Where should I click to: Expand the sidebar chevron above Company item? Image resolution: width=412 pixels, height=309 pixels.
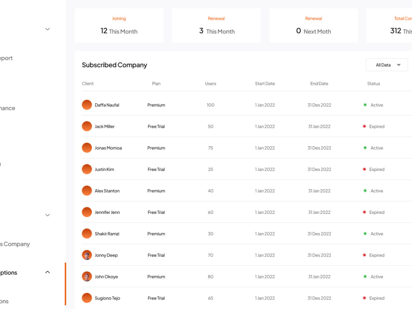(47, 215)
